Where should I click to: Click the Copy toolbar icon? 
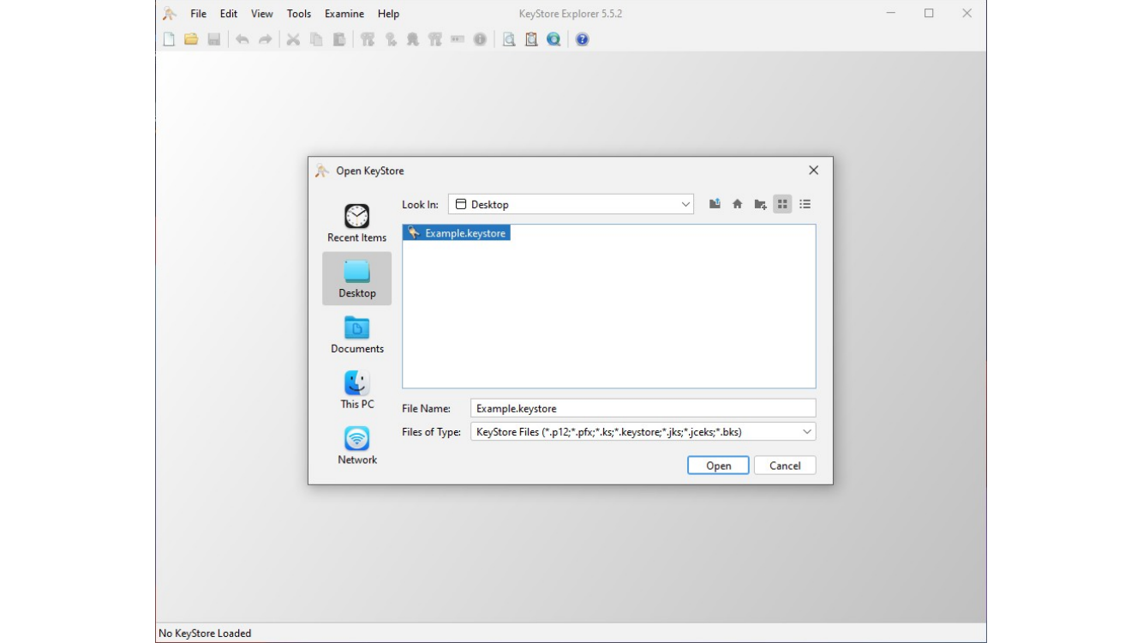tap(316, 39)
